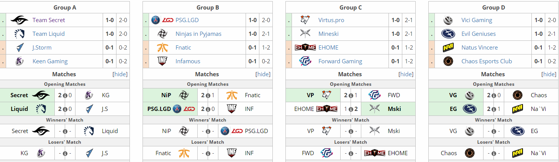559x162 pixels.
Task: Click the Evil Geniuses logo in Group D standings
Action: point(448,34)
